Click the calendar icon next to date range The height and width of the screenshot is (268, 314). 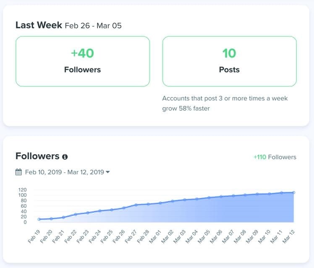[x=18, y=172]
